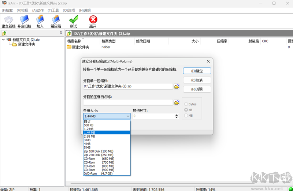Sort by the 封装后 column header
Screen dimensions: 293x191
245,41
